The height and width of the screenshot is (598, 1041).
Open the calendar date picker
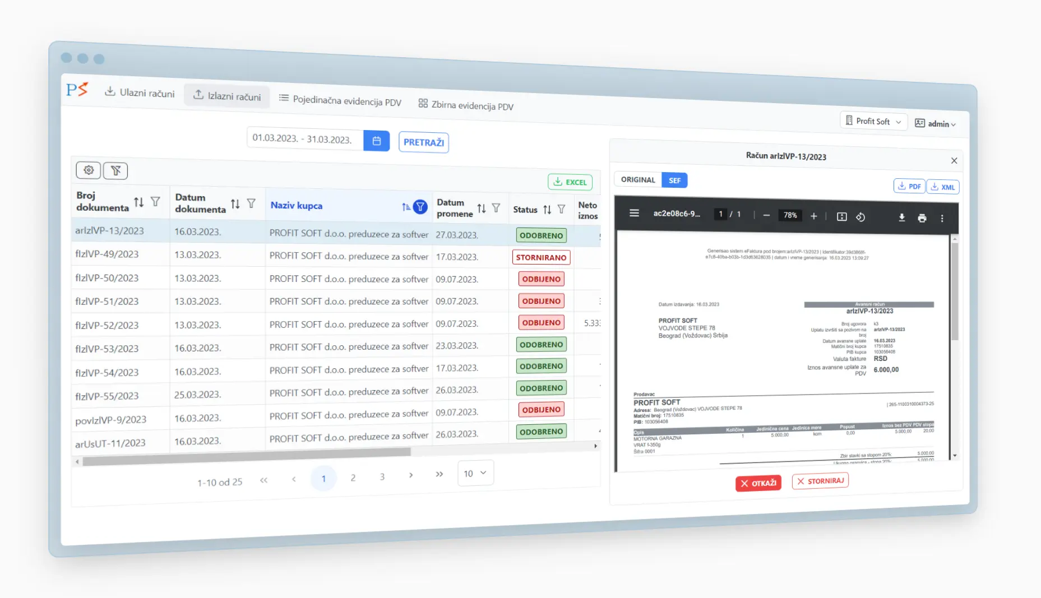(x=376, y=141)
